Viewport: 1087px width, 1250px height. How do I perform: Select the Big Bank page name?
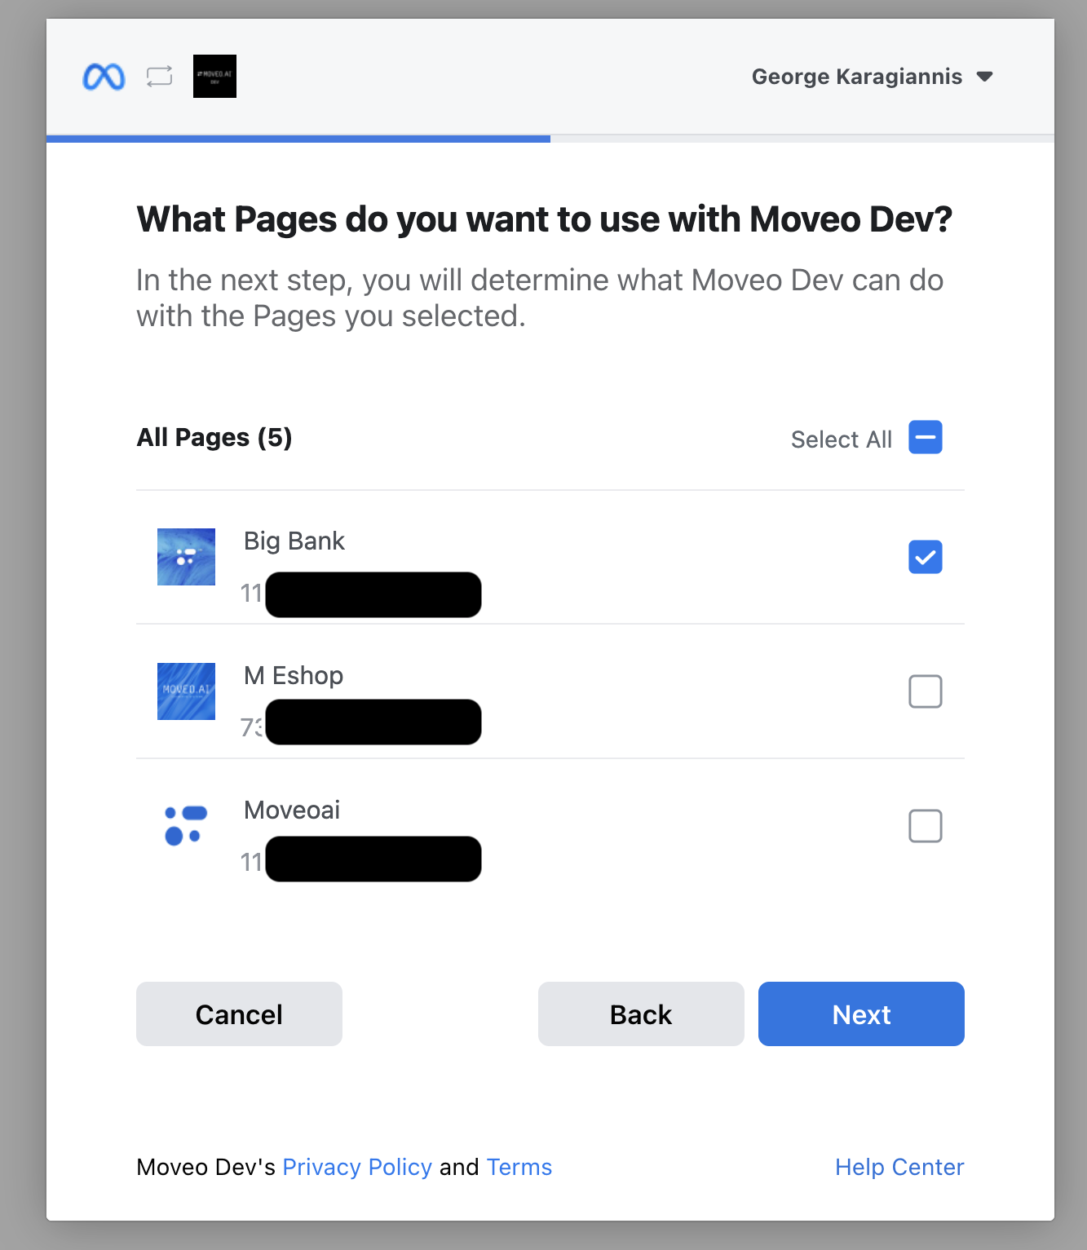click(294, 541)
